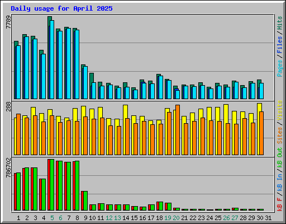Click the cyan pages bar for day 4

point(44,77)
